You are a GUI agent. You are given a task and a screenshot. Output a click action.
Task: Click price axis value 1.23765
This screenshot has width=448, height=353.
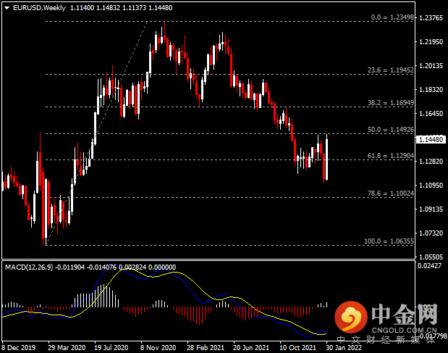point(431,17)
